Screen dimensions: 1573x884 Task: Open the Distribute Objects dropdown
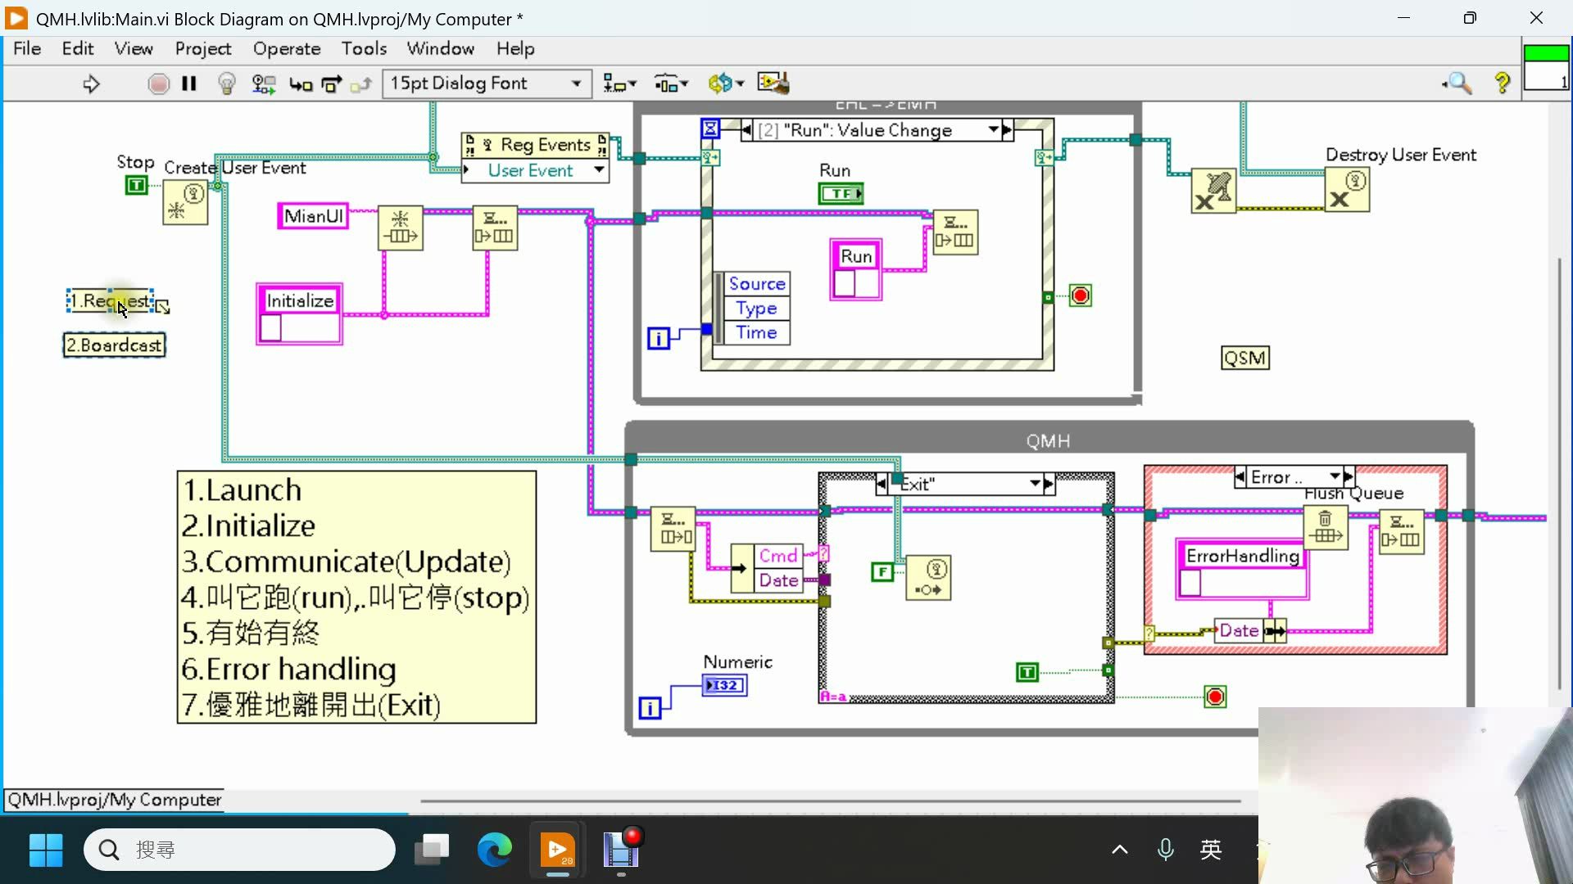(x=671, y=83)
